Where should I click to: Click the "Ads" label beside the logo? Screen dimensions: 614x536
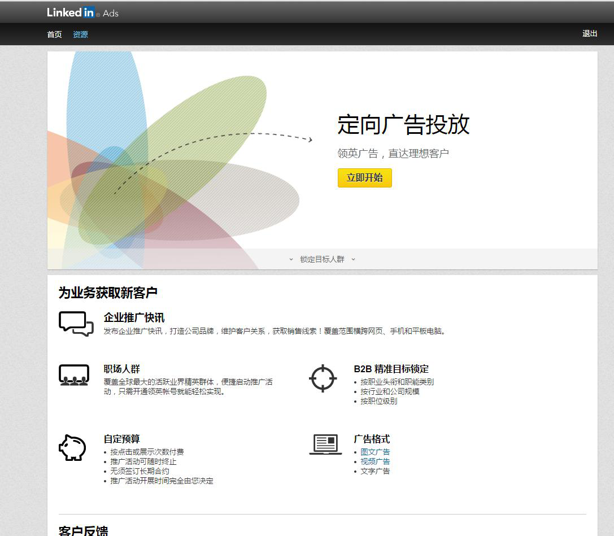click(111, 14)
